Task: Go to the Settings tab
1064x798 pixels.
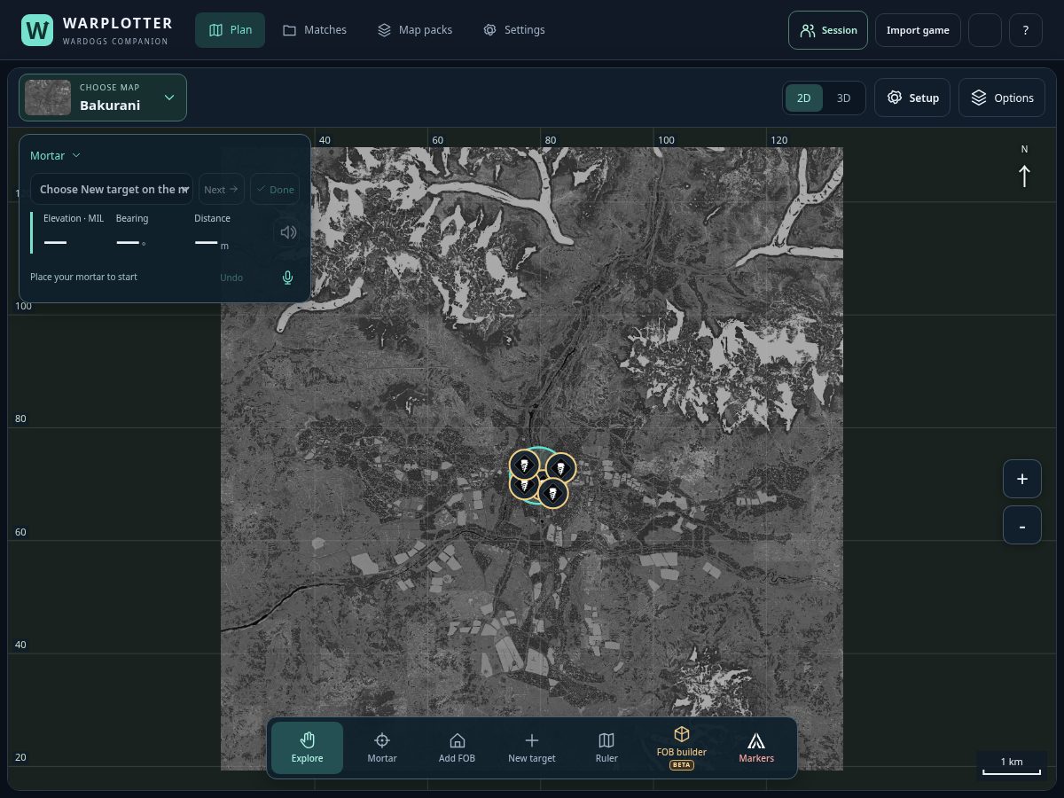Action: [x=514, y=30]
